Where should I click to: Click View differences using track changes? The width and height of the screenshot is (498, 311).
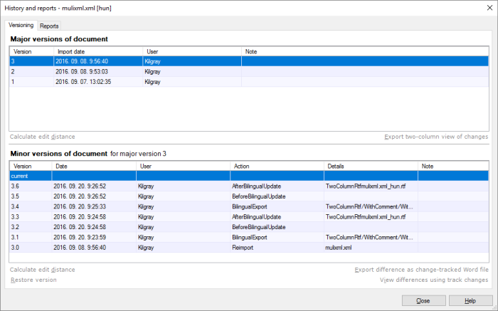pos(434,280)
